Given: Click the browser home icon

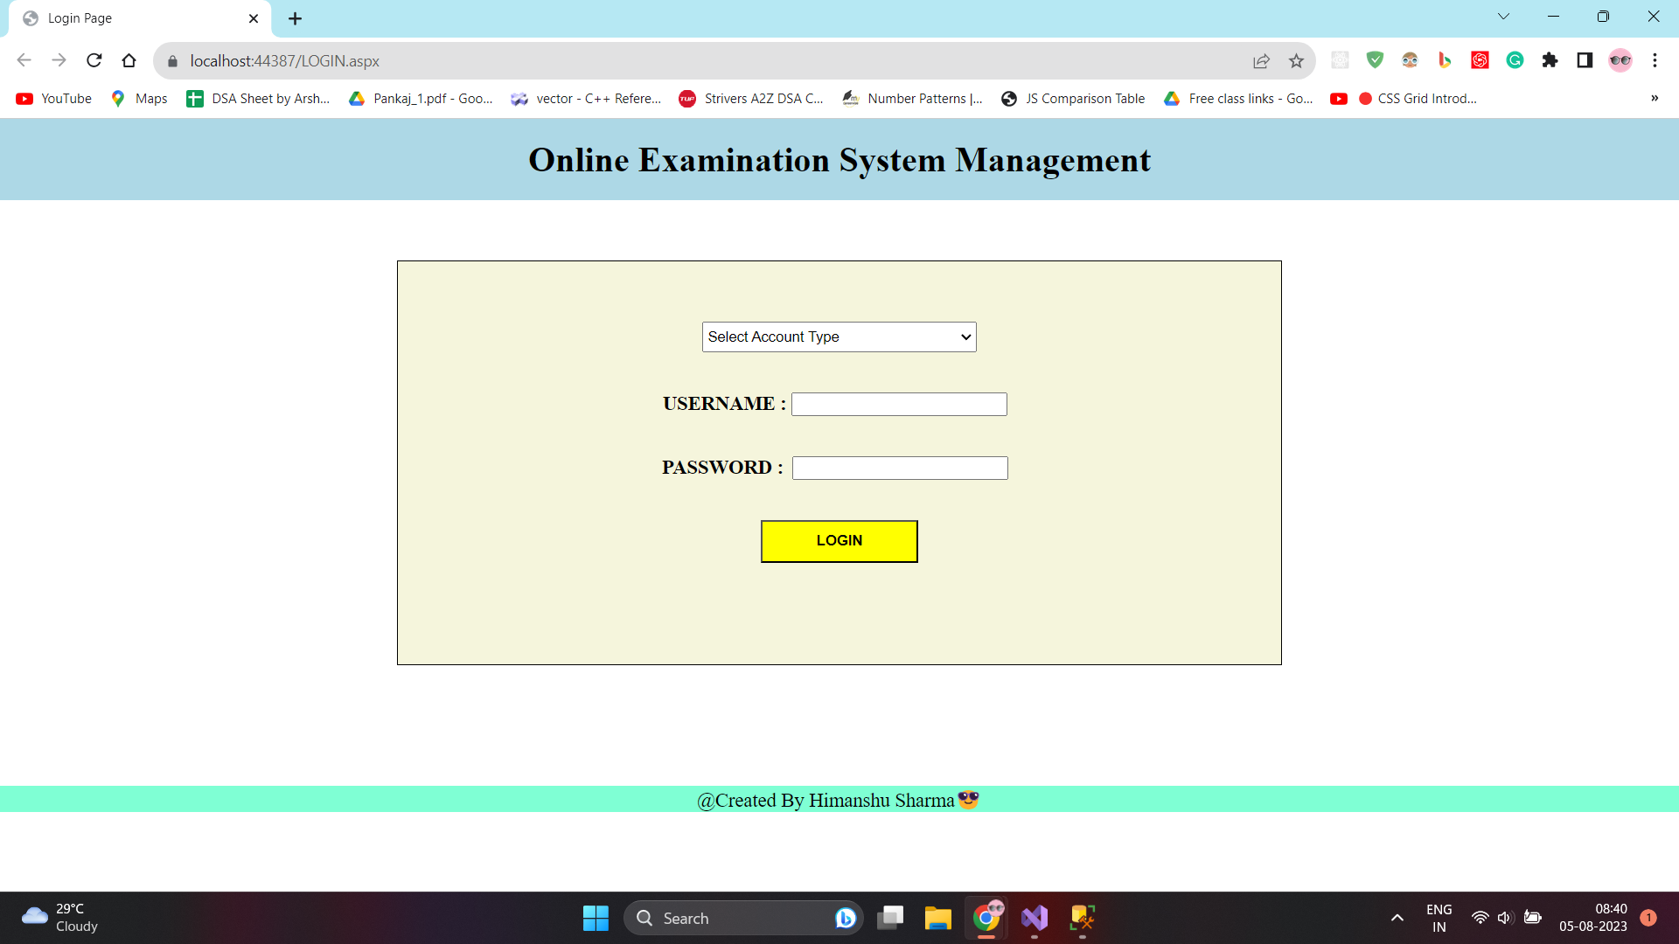Looking at the screenshot, I should point(129,60).
